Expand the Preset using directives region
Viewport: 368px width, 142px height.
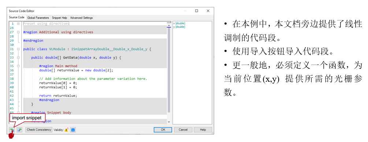[18, 24]
